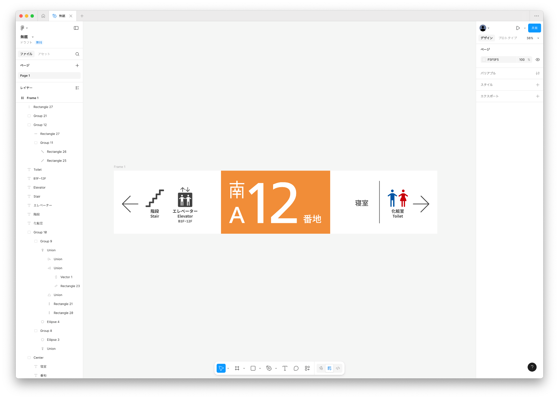Open the Figma main menu dropdown
The height and width of the screenshot is (399, 559).
[x=24, y=28]
